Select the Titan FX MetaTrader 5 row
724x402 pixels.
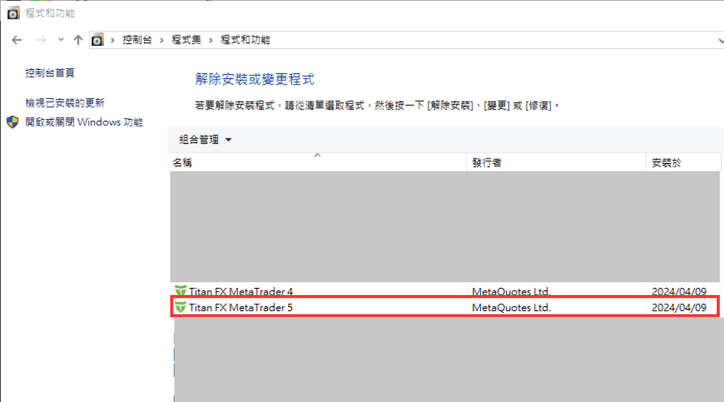[x=445, y=307]
